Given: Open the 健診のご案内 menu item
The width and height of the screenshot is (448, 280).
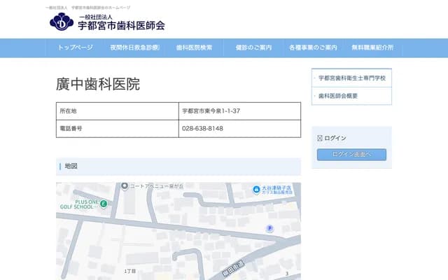Looking at the screenshot, I should coord(253,48).
